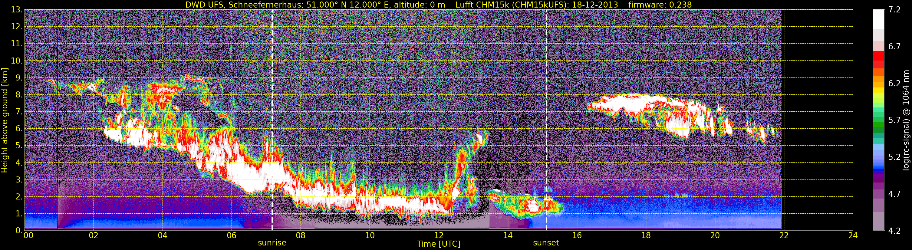Click the time axis tick '16'
Viewport: 912px width, 250px height.
pos(577,235)
